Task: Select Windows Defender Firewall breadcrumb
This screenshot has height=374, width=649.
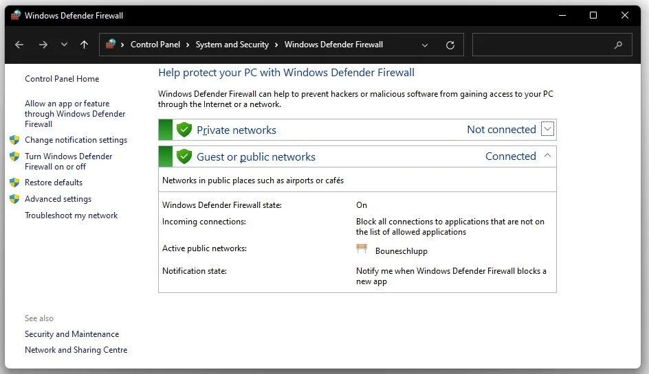Action: point(333,45)
